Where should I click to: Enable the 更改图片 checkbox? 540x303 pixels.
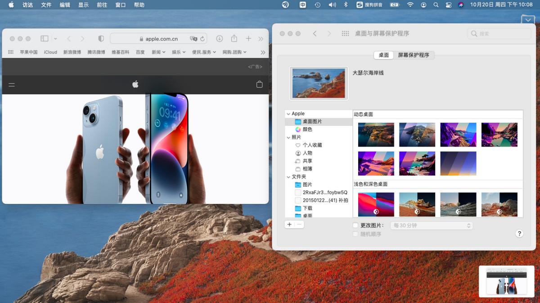point(355,225)
